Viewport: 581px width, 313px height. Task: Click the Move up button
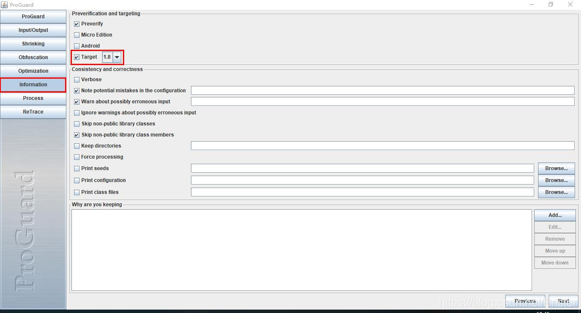[x=555, y=251]
